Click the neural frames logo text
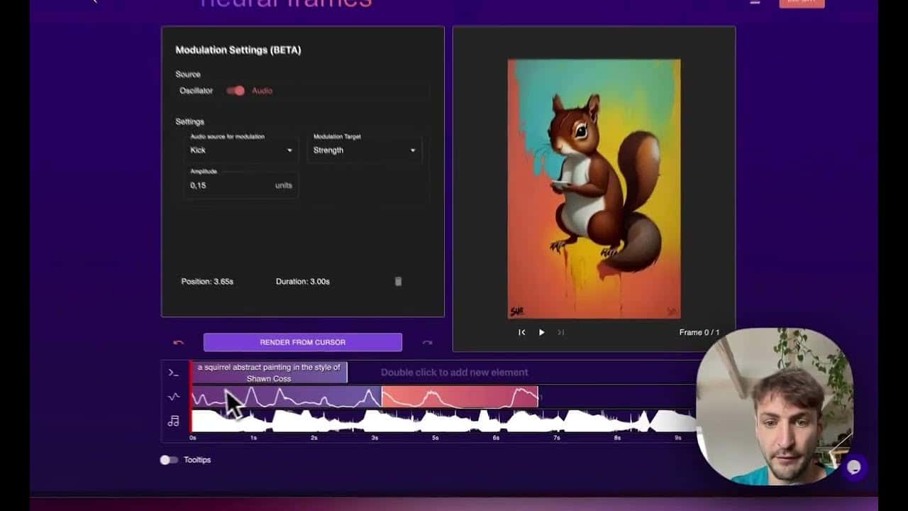Viewport: 908px width, 511px height. [x=286, y=4]
